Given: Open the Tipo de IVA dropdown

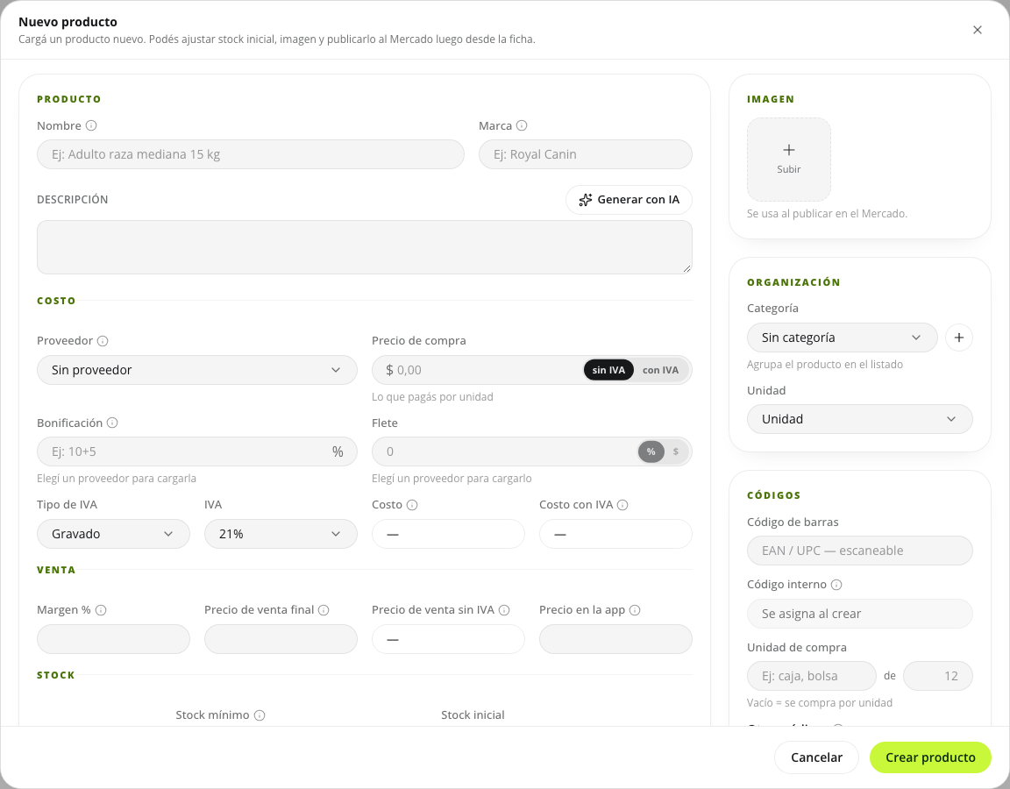Looking at the screenshot, I should point(113,534).
